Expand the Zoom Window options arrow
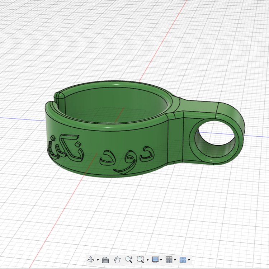The height and width of the screenshot is (269, 269). [147, 260]
